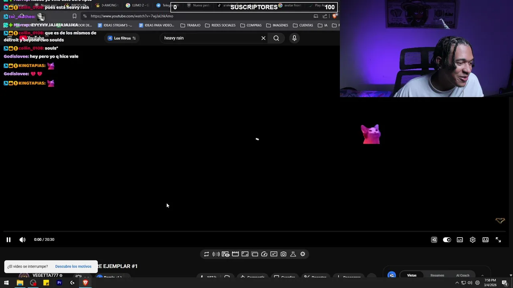Switch to the 'AMONG' browser tab
Viewport: 513px width, 288px height.
pos(107,5)
